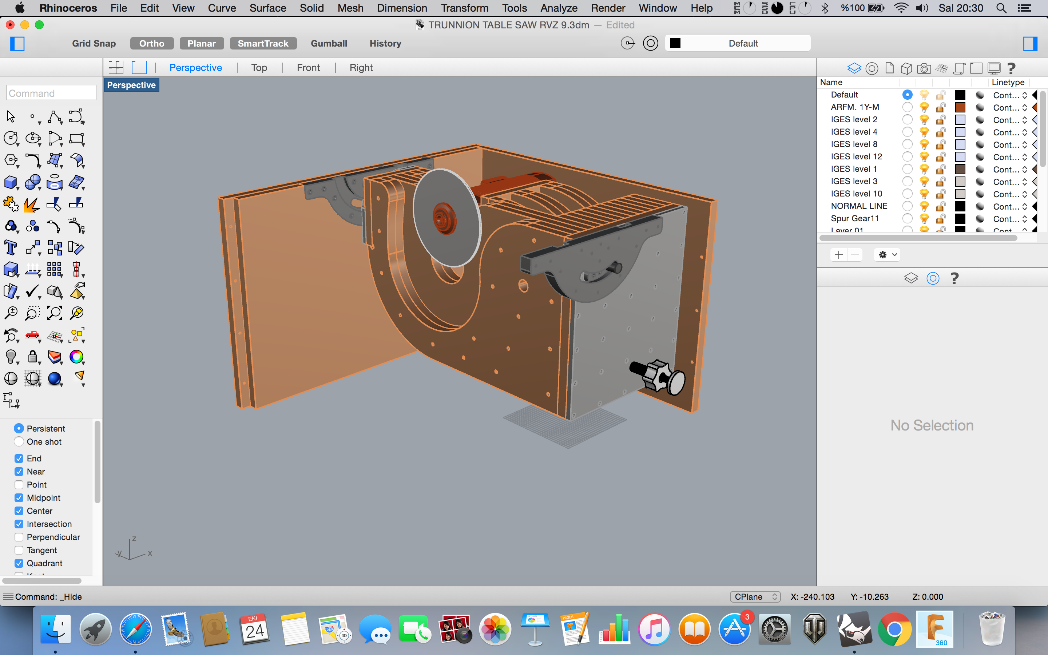Toggle the Planar button
The height and width of the screenshot is (655, 1048).
click(x=201, y=43)
